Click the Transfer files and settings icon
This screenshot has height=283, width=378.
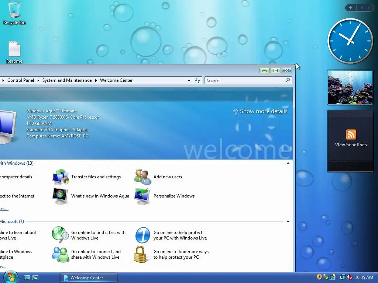click(x=61, y=177)
